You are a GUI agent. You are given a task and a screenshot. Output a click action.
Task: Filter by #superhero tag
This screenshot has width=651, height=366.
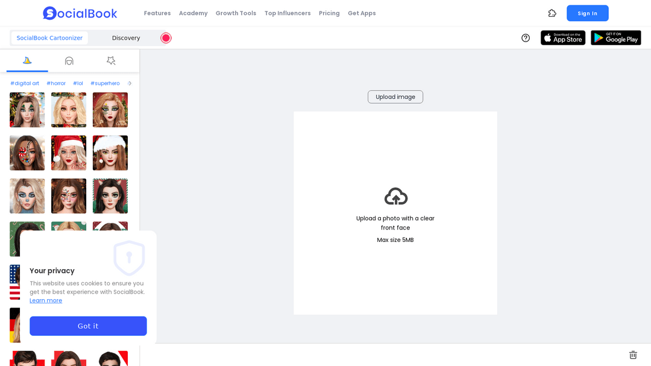pos(105,83)
